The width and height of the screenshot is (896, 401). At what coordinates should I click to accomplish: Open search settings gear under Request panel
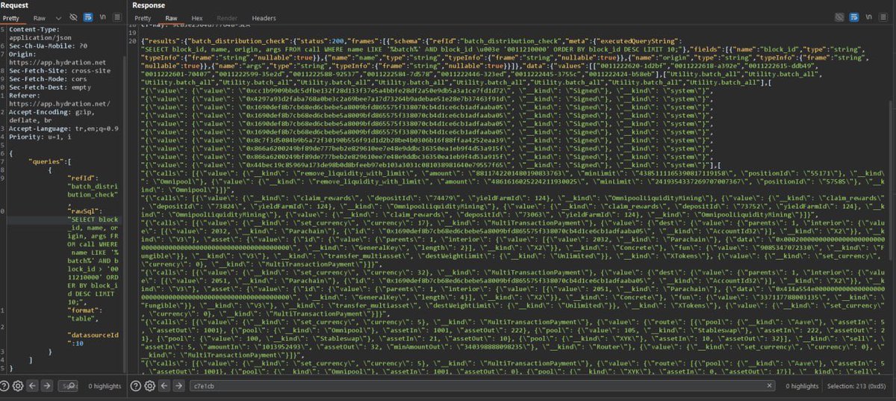coord(19,386)
